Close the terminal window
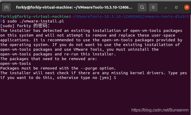Viewport: 191px width, 115px height. coord(187,7)
